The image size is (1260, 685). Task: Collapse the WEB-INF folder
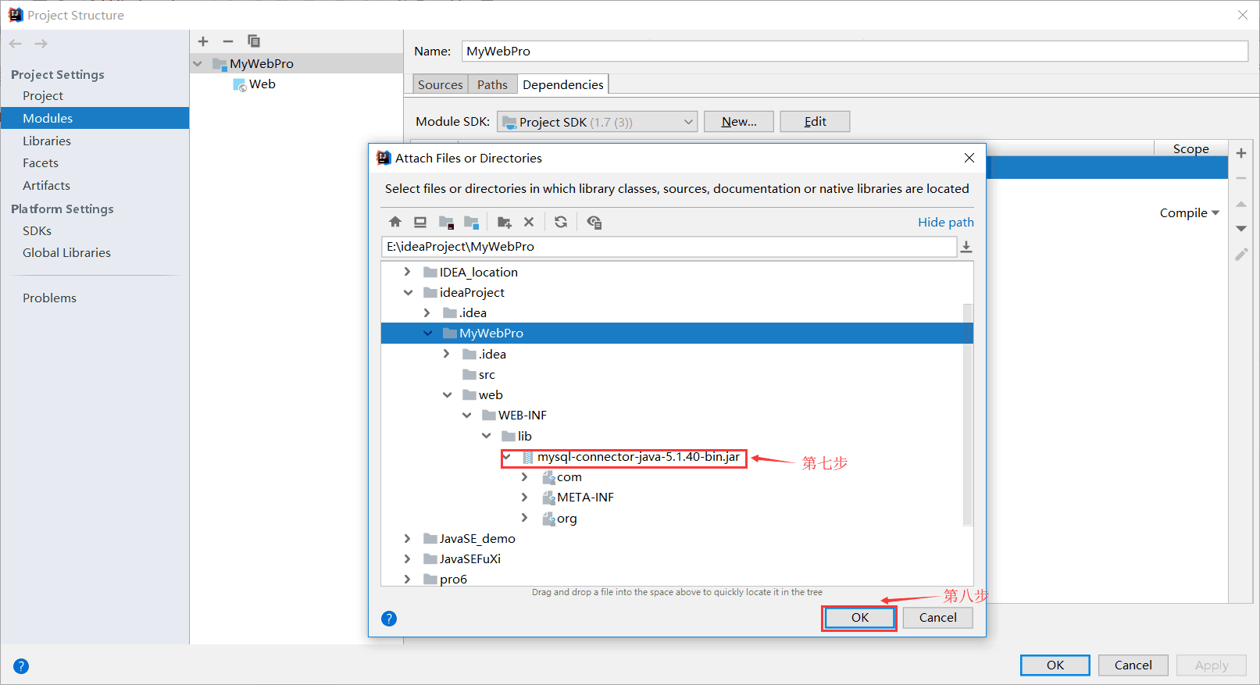(x=466, y=416)
